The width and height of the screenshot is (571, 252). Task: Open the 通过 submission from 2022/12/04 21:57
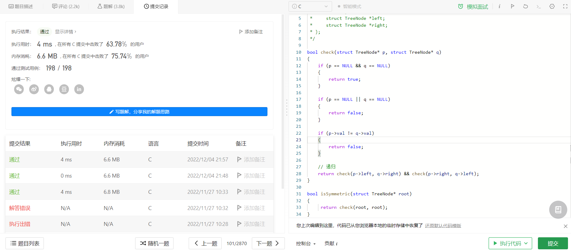(x=14, y=159)
